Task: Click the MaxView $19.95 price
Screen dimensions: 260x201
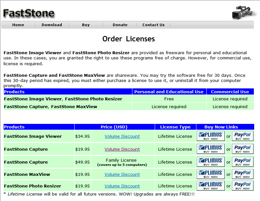Action: pyautogui.click(x=82, y=175)
